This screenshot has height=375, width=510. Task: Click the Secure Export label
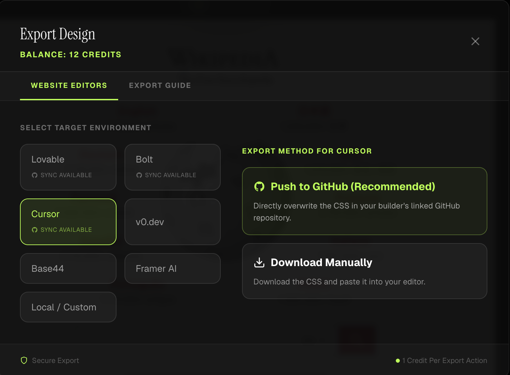(x=56, y=361)
